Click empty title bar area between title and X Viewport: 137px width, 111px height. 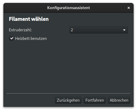tap(108, 8)
